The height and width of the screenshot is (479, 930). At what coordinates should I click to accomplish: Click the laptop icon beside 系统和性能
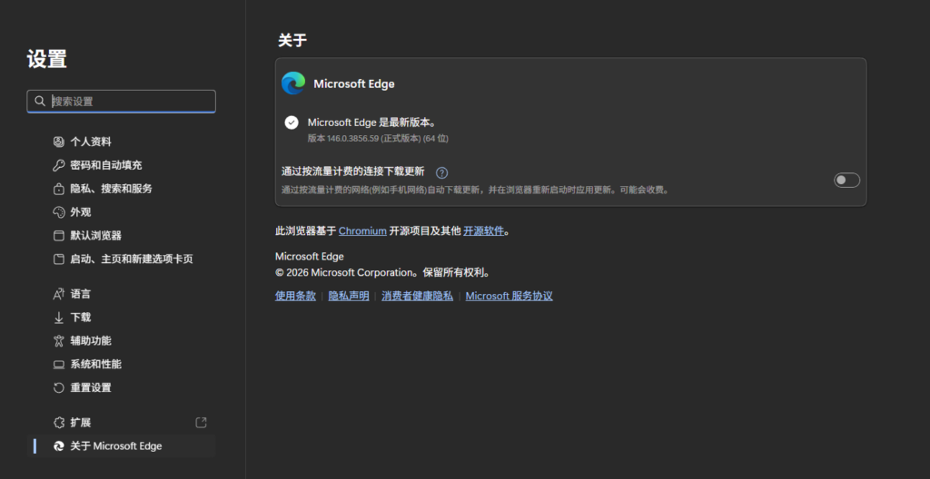59,365
